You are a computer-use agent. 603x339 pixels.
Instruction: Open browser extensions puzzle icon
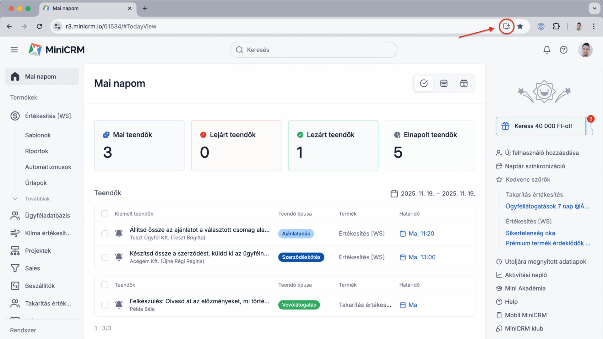coord(556,26)
